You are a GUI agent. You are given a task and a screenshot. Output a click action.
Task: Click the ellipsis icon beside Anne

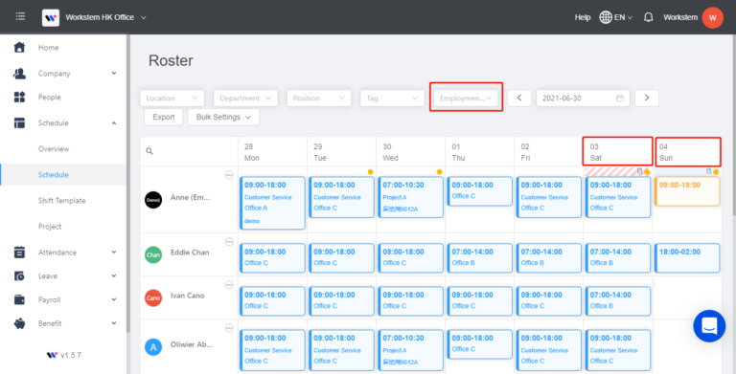[x=229, y=175]
